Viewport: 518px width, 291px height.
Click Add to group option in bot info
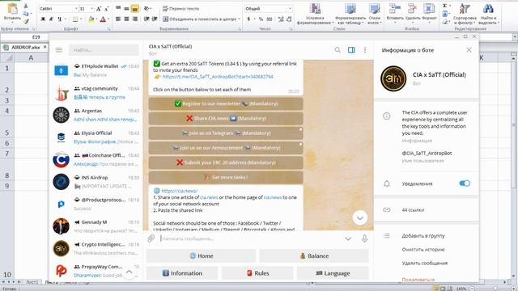point(423,235)
